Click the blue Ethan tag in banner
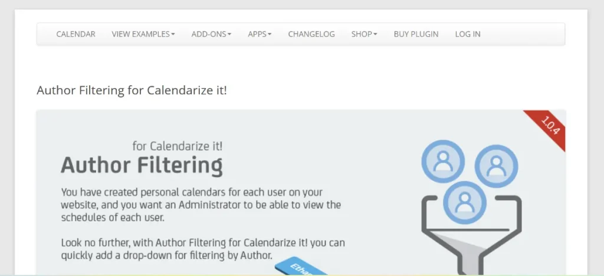 301,267
